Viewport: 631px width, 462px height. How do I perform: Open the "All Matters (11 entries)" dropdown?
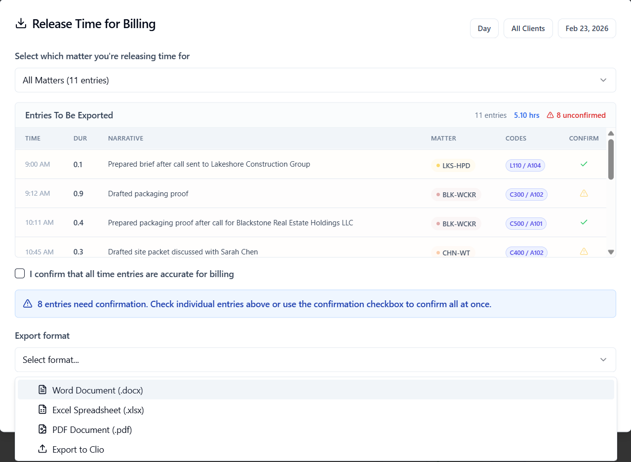315,80
